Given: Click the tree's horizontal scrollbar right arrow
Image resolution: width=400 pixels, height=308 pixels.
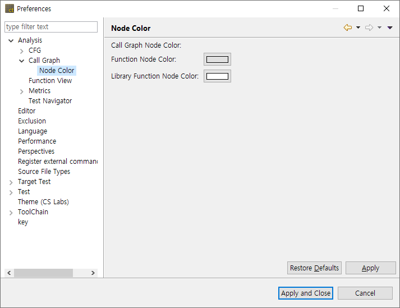Looking at the screenshot, I should tap(93, 273).
